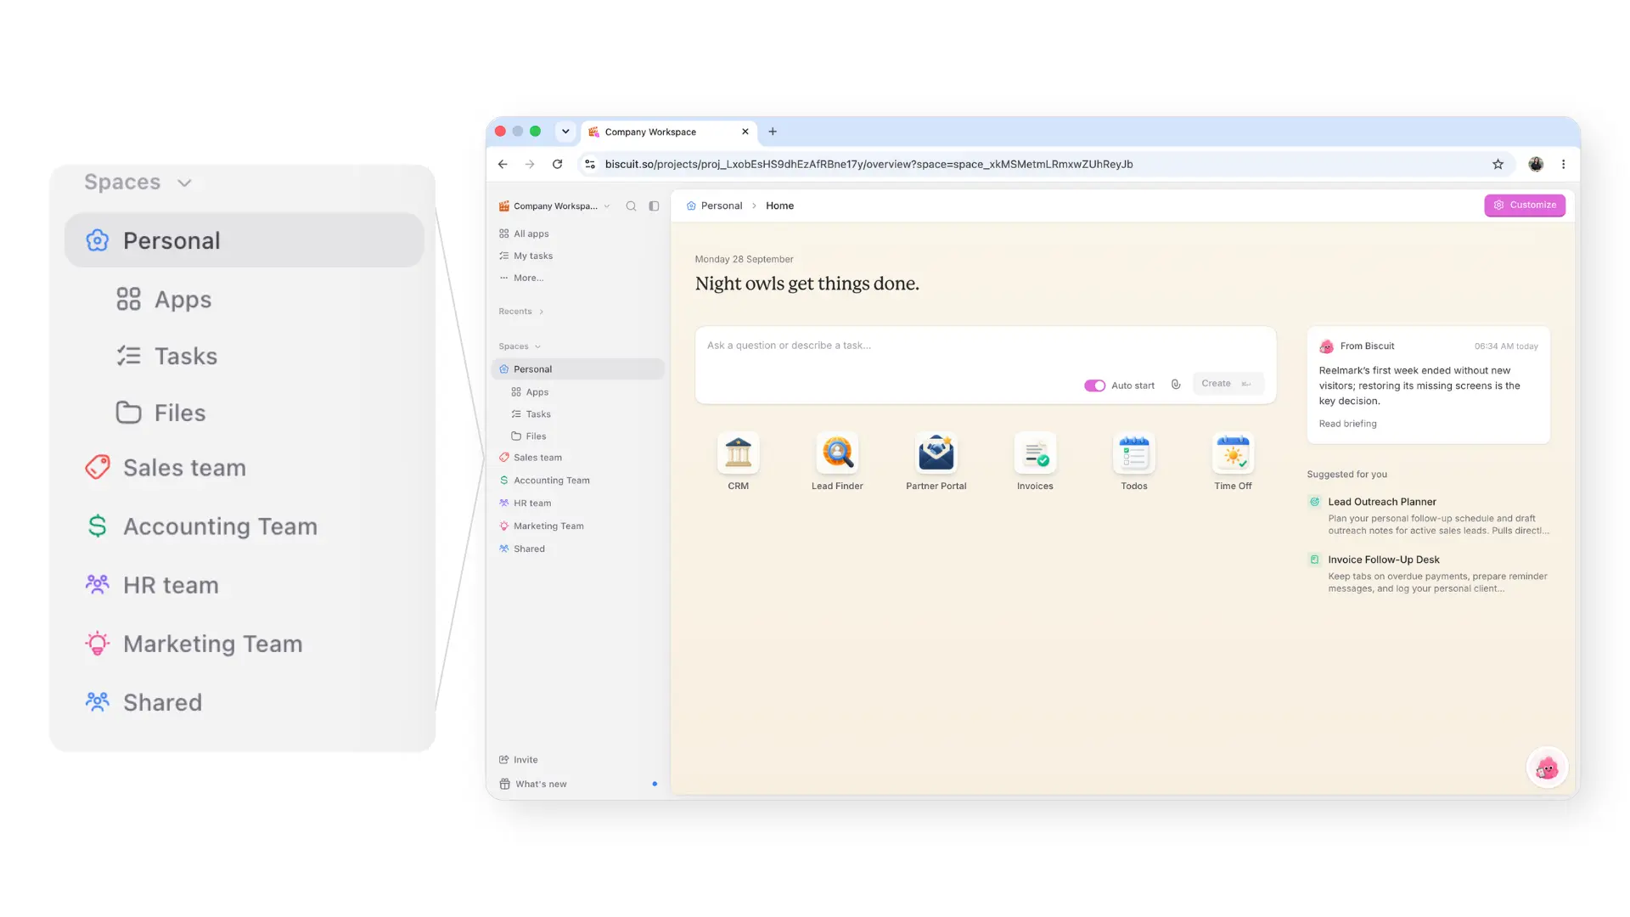1630x917 pixels.
Task: Open the Invoices app icon
Action: coord(1035,453)
